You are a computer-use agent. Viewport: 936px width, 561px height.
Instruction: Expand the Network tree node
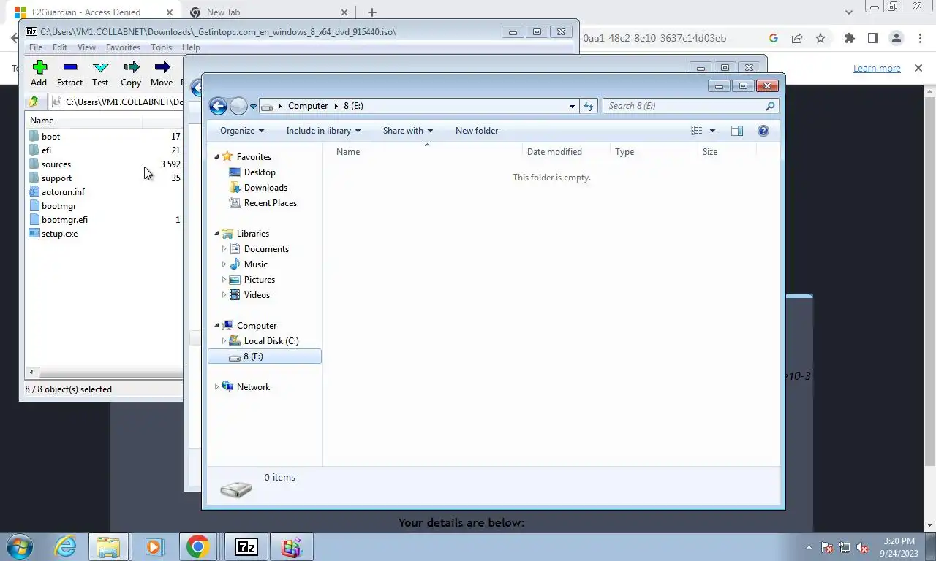tap(216, 387)
